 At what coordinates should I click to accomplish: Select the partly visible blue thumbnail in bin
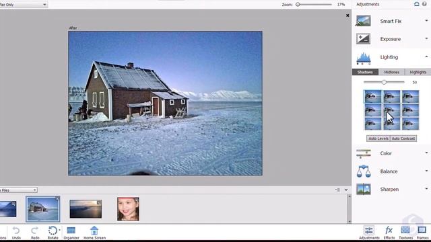[8, 209]
